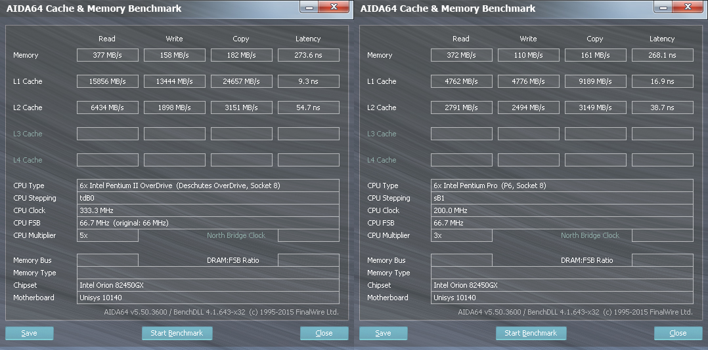708x350 pixels.
Task: Select the Memory Read 377 MB/s result field
Action: pyautogui.click(x=108, y=55)
